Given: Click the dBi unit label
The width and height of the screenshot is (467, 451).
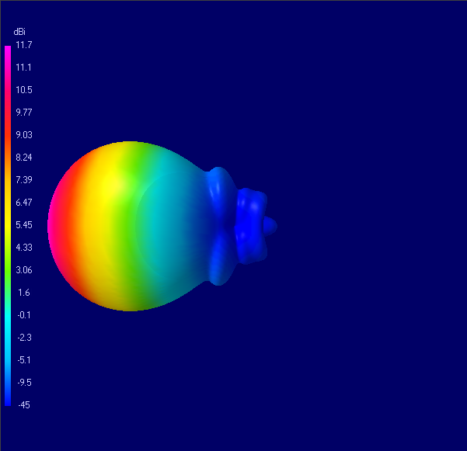Looking at the screenshot, I should (x=19, y=32).
